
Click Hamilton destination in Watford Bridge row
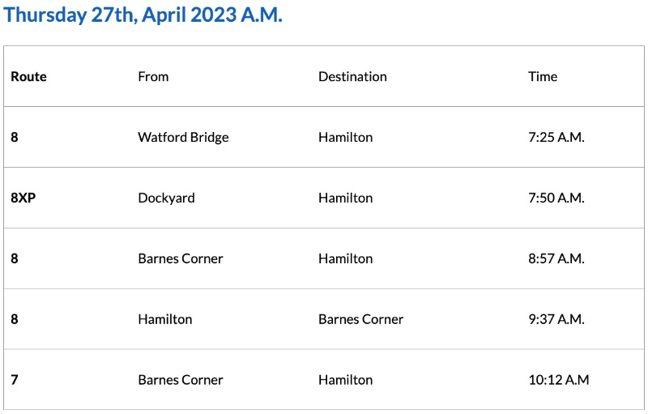(x=345, y=138)
